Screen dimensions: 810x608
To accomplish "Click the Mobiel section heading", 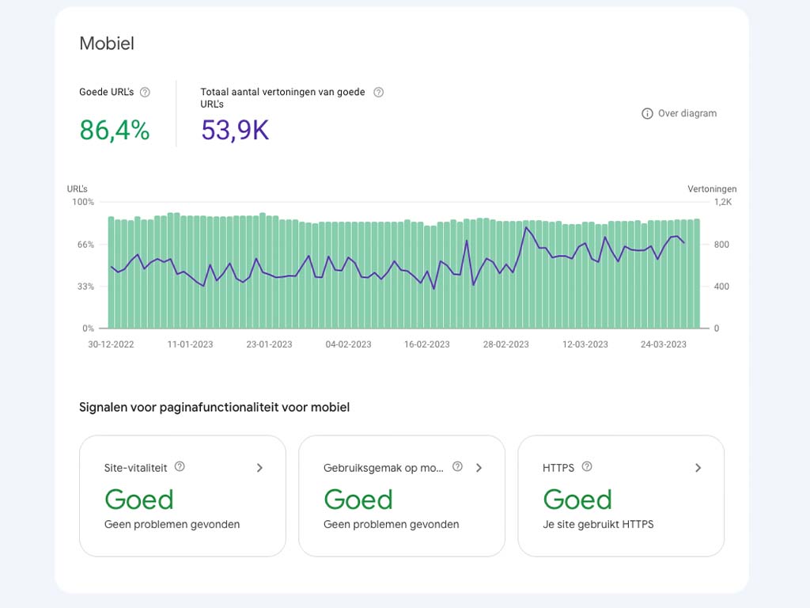I will (106, 44).
